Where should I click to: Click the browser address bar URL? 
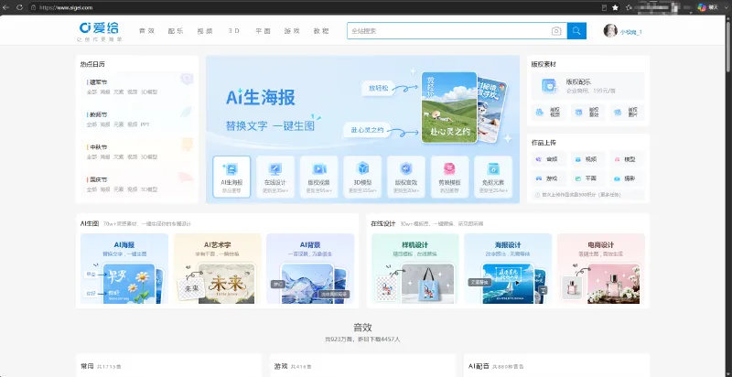coord(66,7)
